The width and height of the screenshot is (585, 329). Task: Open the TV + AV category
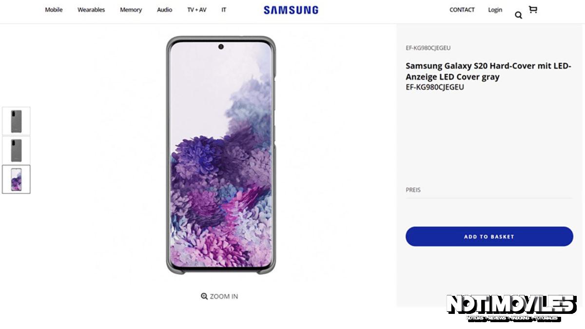196,10
